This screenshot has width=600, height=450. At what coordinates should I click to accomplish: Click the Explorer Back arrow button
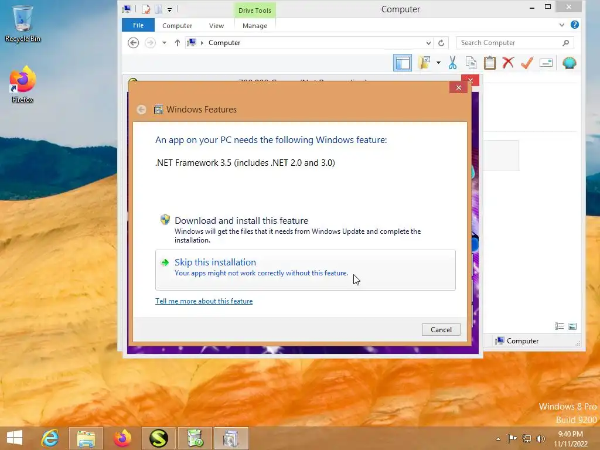coord(133,42)
